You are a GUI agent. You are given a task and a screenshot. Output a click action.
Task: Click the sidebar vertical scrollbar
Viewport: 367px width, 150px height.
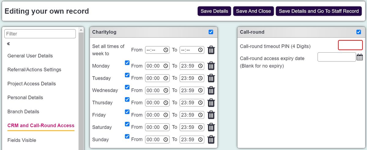pos(81,89)
